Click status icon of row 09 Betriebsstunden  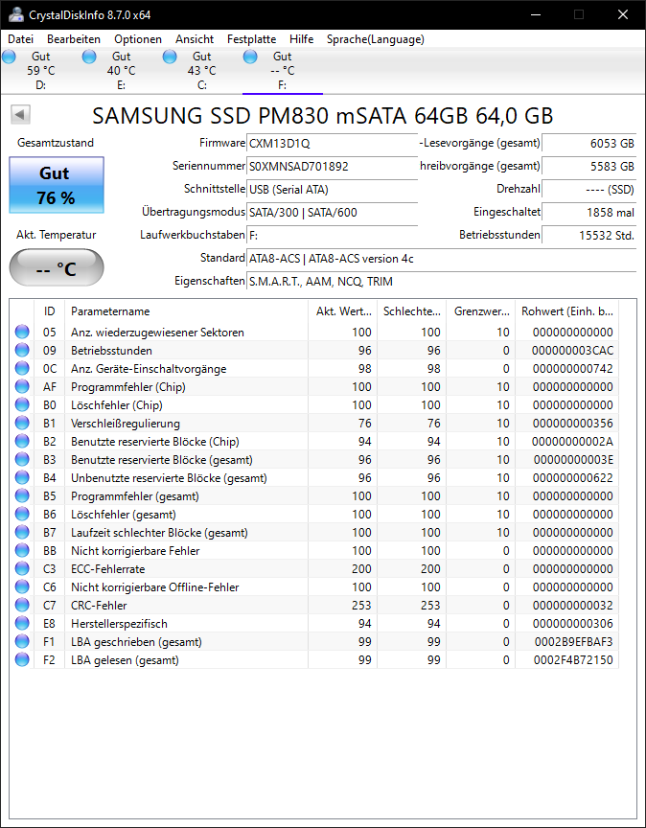pos(22,350)
